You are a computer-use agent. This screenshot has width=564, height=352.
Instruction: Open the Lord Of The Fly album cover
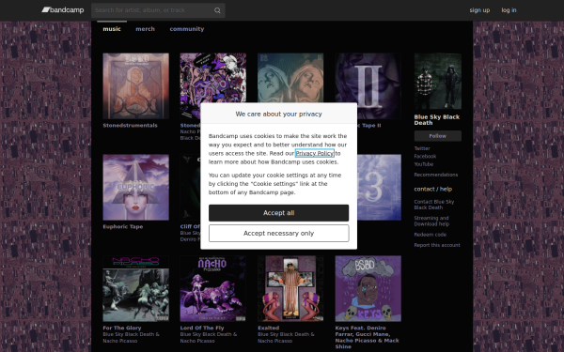click(213, 288)
